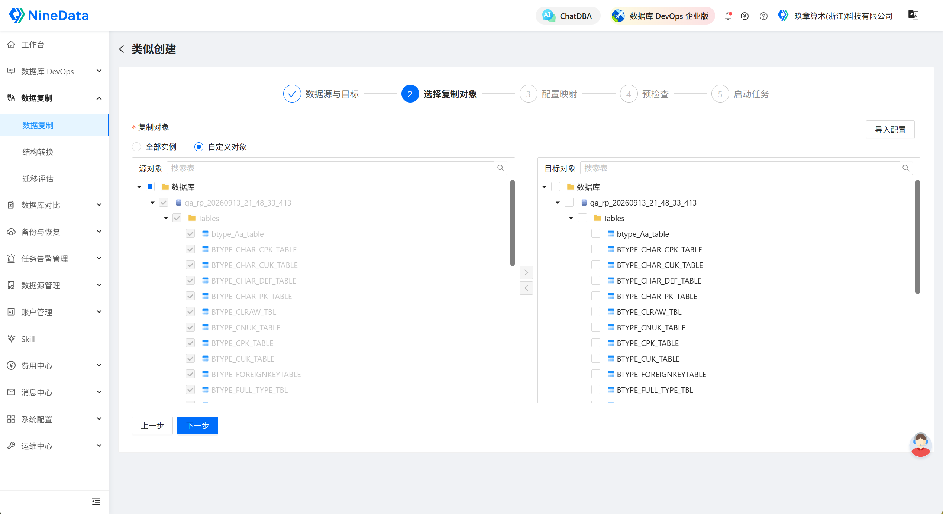
Task: Click the source object search magnifier icon
Action: coord(501,168)
